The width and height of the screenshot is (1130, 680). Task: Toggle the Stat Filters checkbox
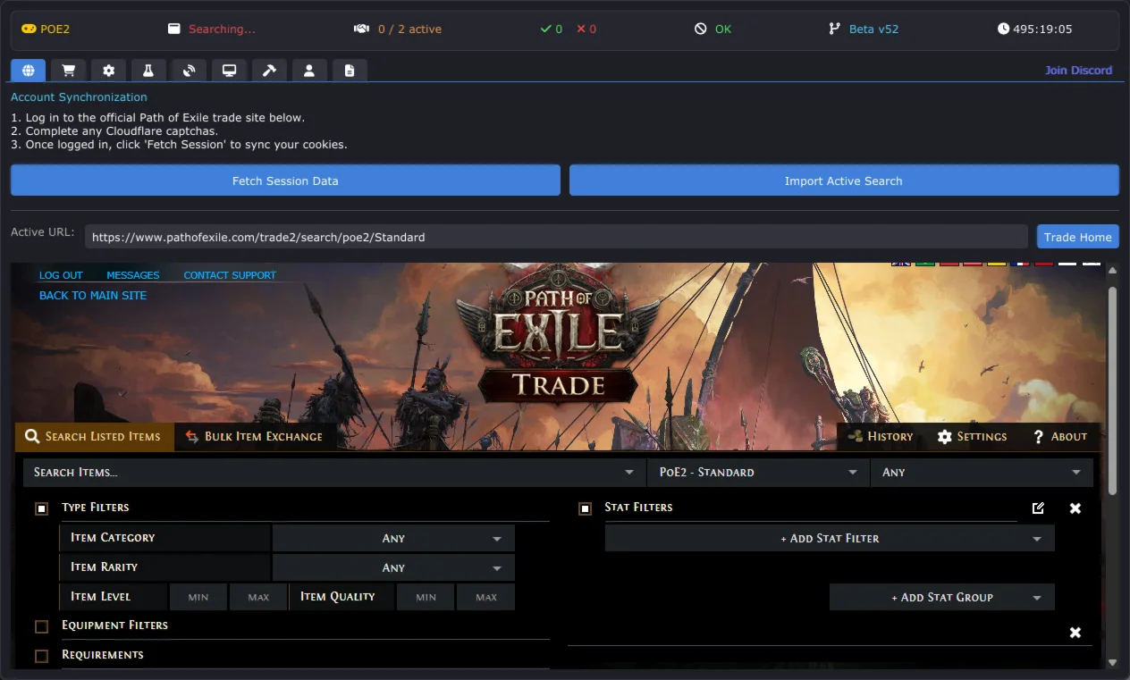tap(585, 508)
